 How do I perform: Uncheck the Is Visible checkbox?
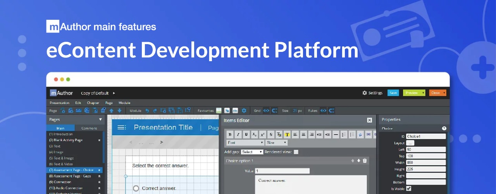[408, 189]
